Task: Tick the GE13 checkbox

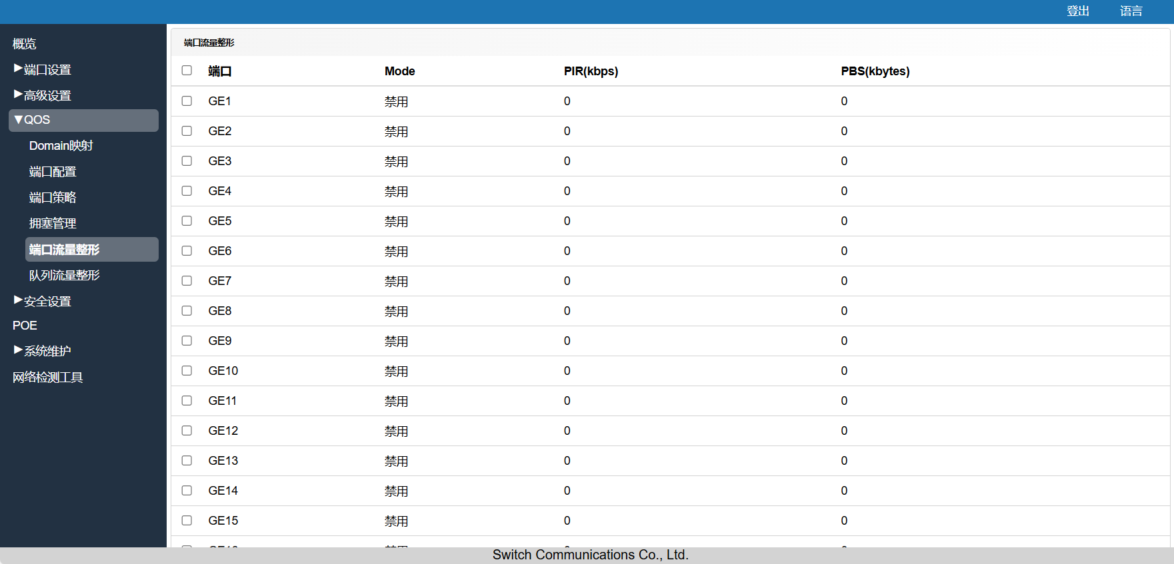Action: tap(187, 461)
